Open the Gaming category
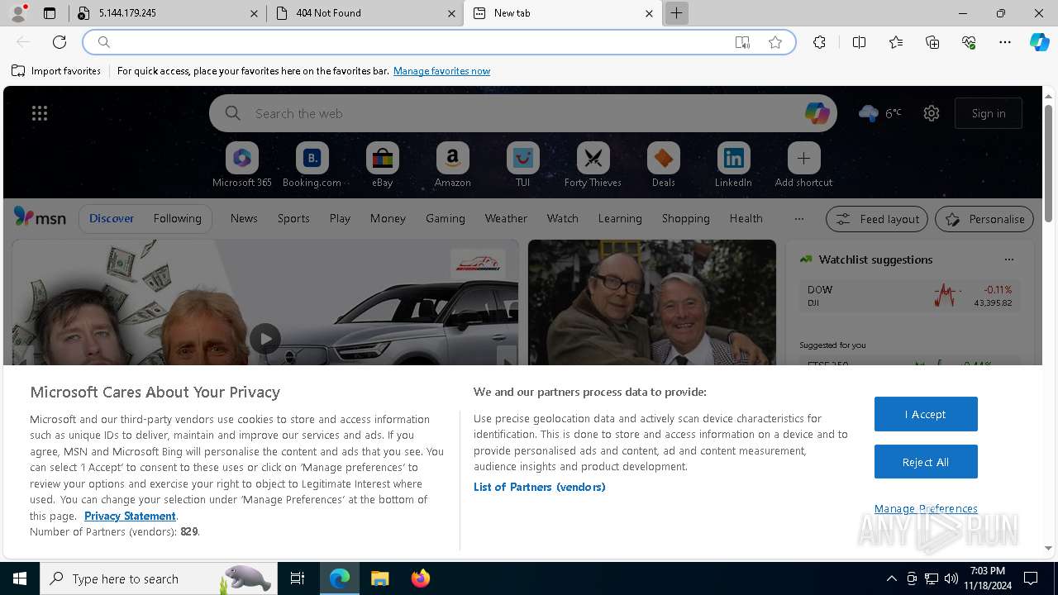 coord(446,218)
